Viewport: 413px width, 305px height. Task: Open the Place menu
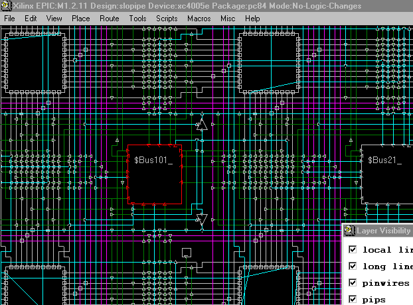point(81,19)
